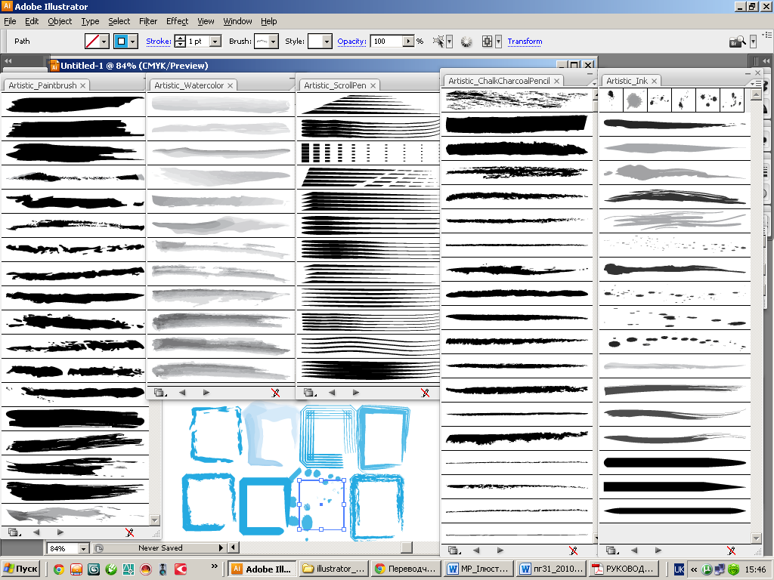Click the Select Similar Objects icon
Image resolution: width=774 pixels, height=580 pixels.
point(438,42)
